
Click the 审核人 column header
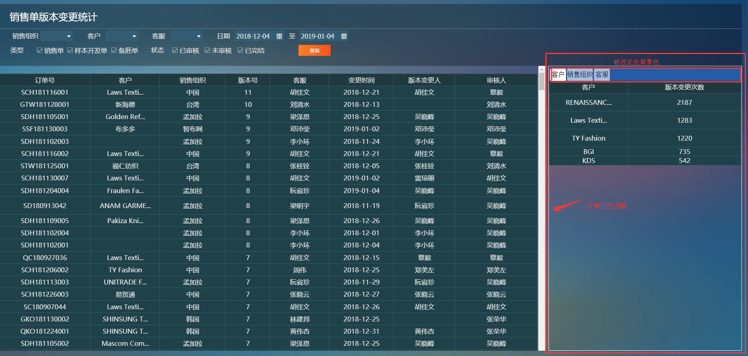[x=496, y=80]
